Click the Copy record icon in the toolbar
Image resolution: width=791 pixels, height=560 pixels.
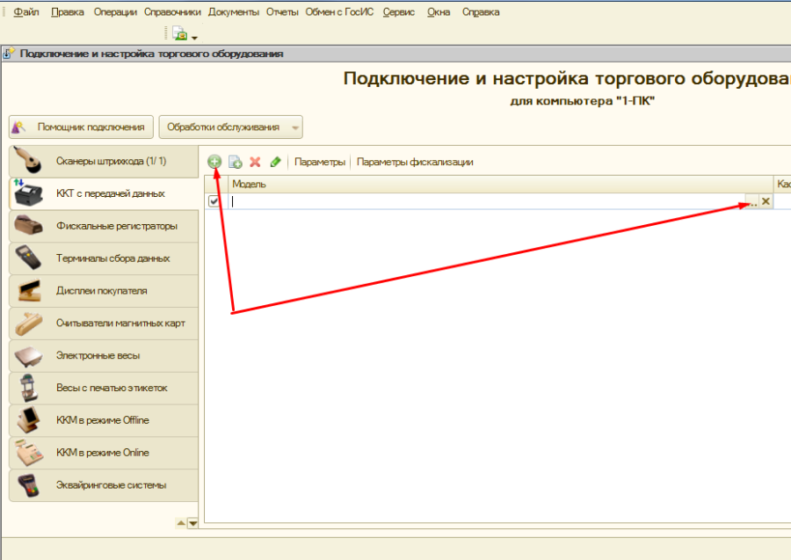(236, 162)
